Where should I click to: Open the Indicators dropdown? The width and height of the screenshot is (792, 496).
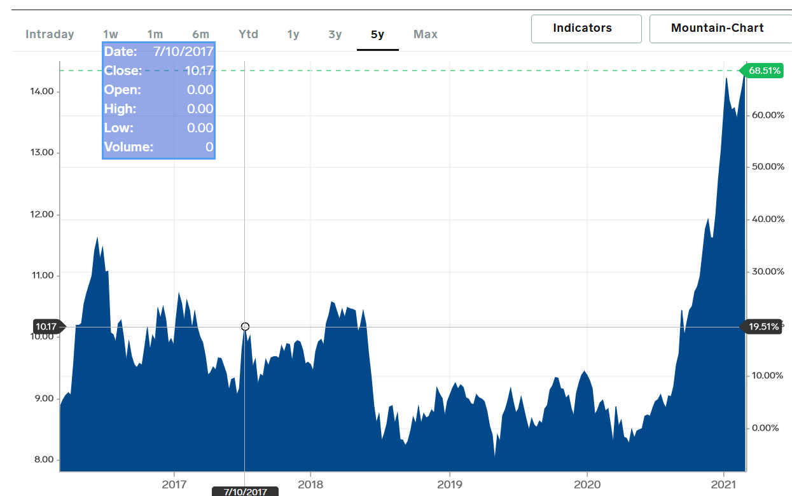pyautogui.click(x=587, y=29)
